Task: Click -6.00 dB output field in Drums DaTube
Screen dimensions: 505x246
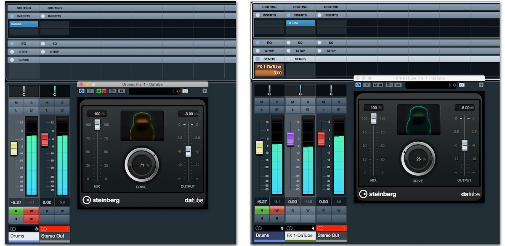Action: pos(188,114)
